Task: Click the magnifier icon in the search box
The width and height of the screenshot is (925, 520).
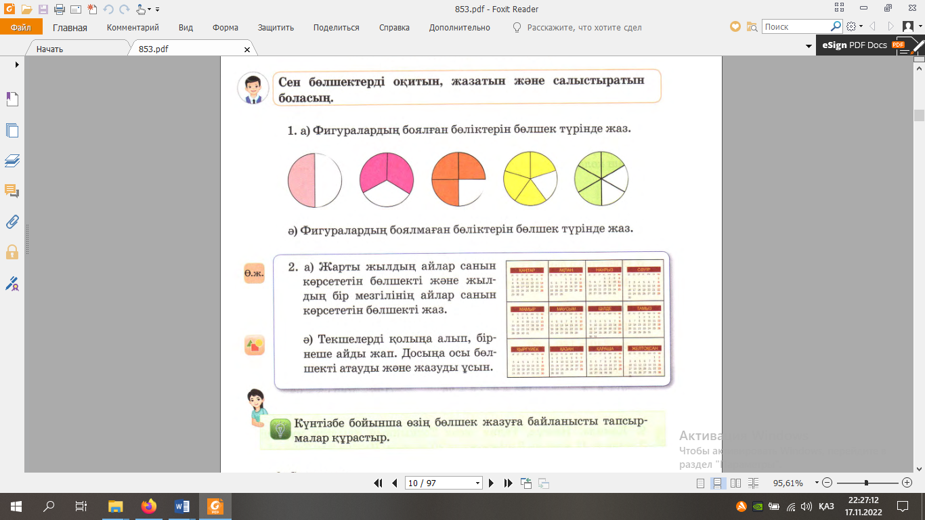Action: point(836,26)
